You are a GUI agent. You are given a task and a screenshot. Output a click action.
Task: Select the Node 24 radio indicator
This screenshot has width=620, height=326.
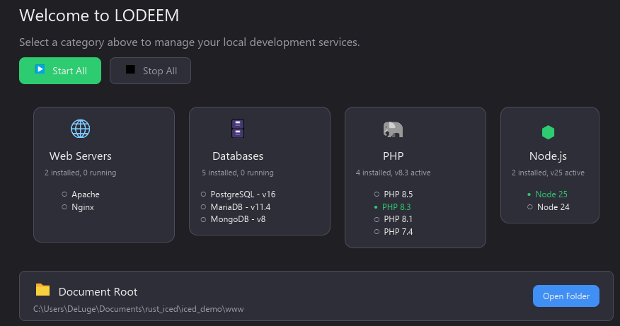click(x=530, y=207)
